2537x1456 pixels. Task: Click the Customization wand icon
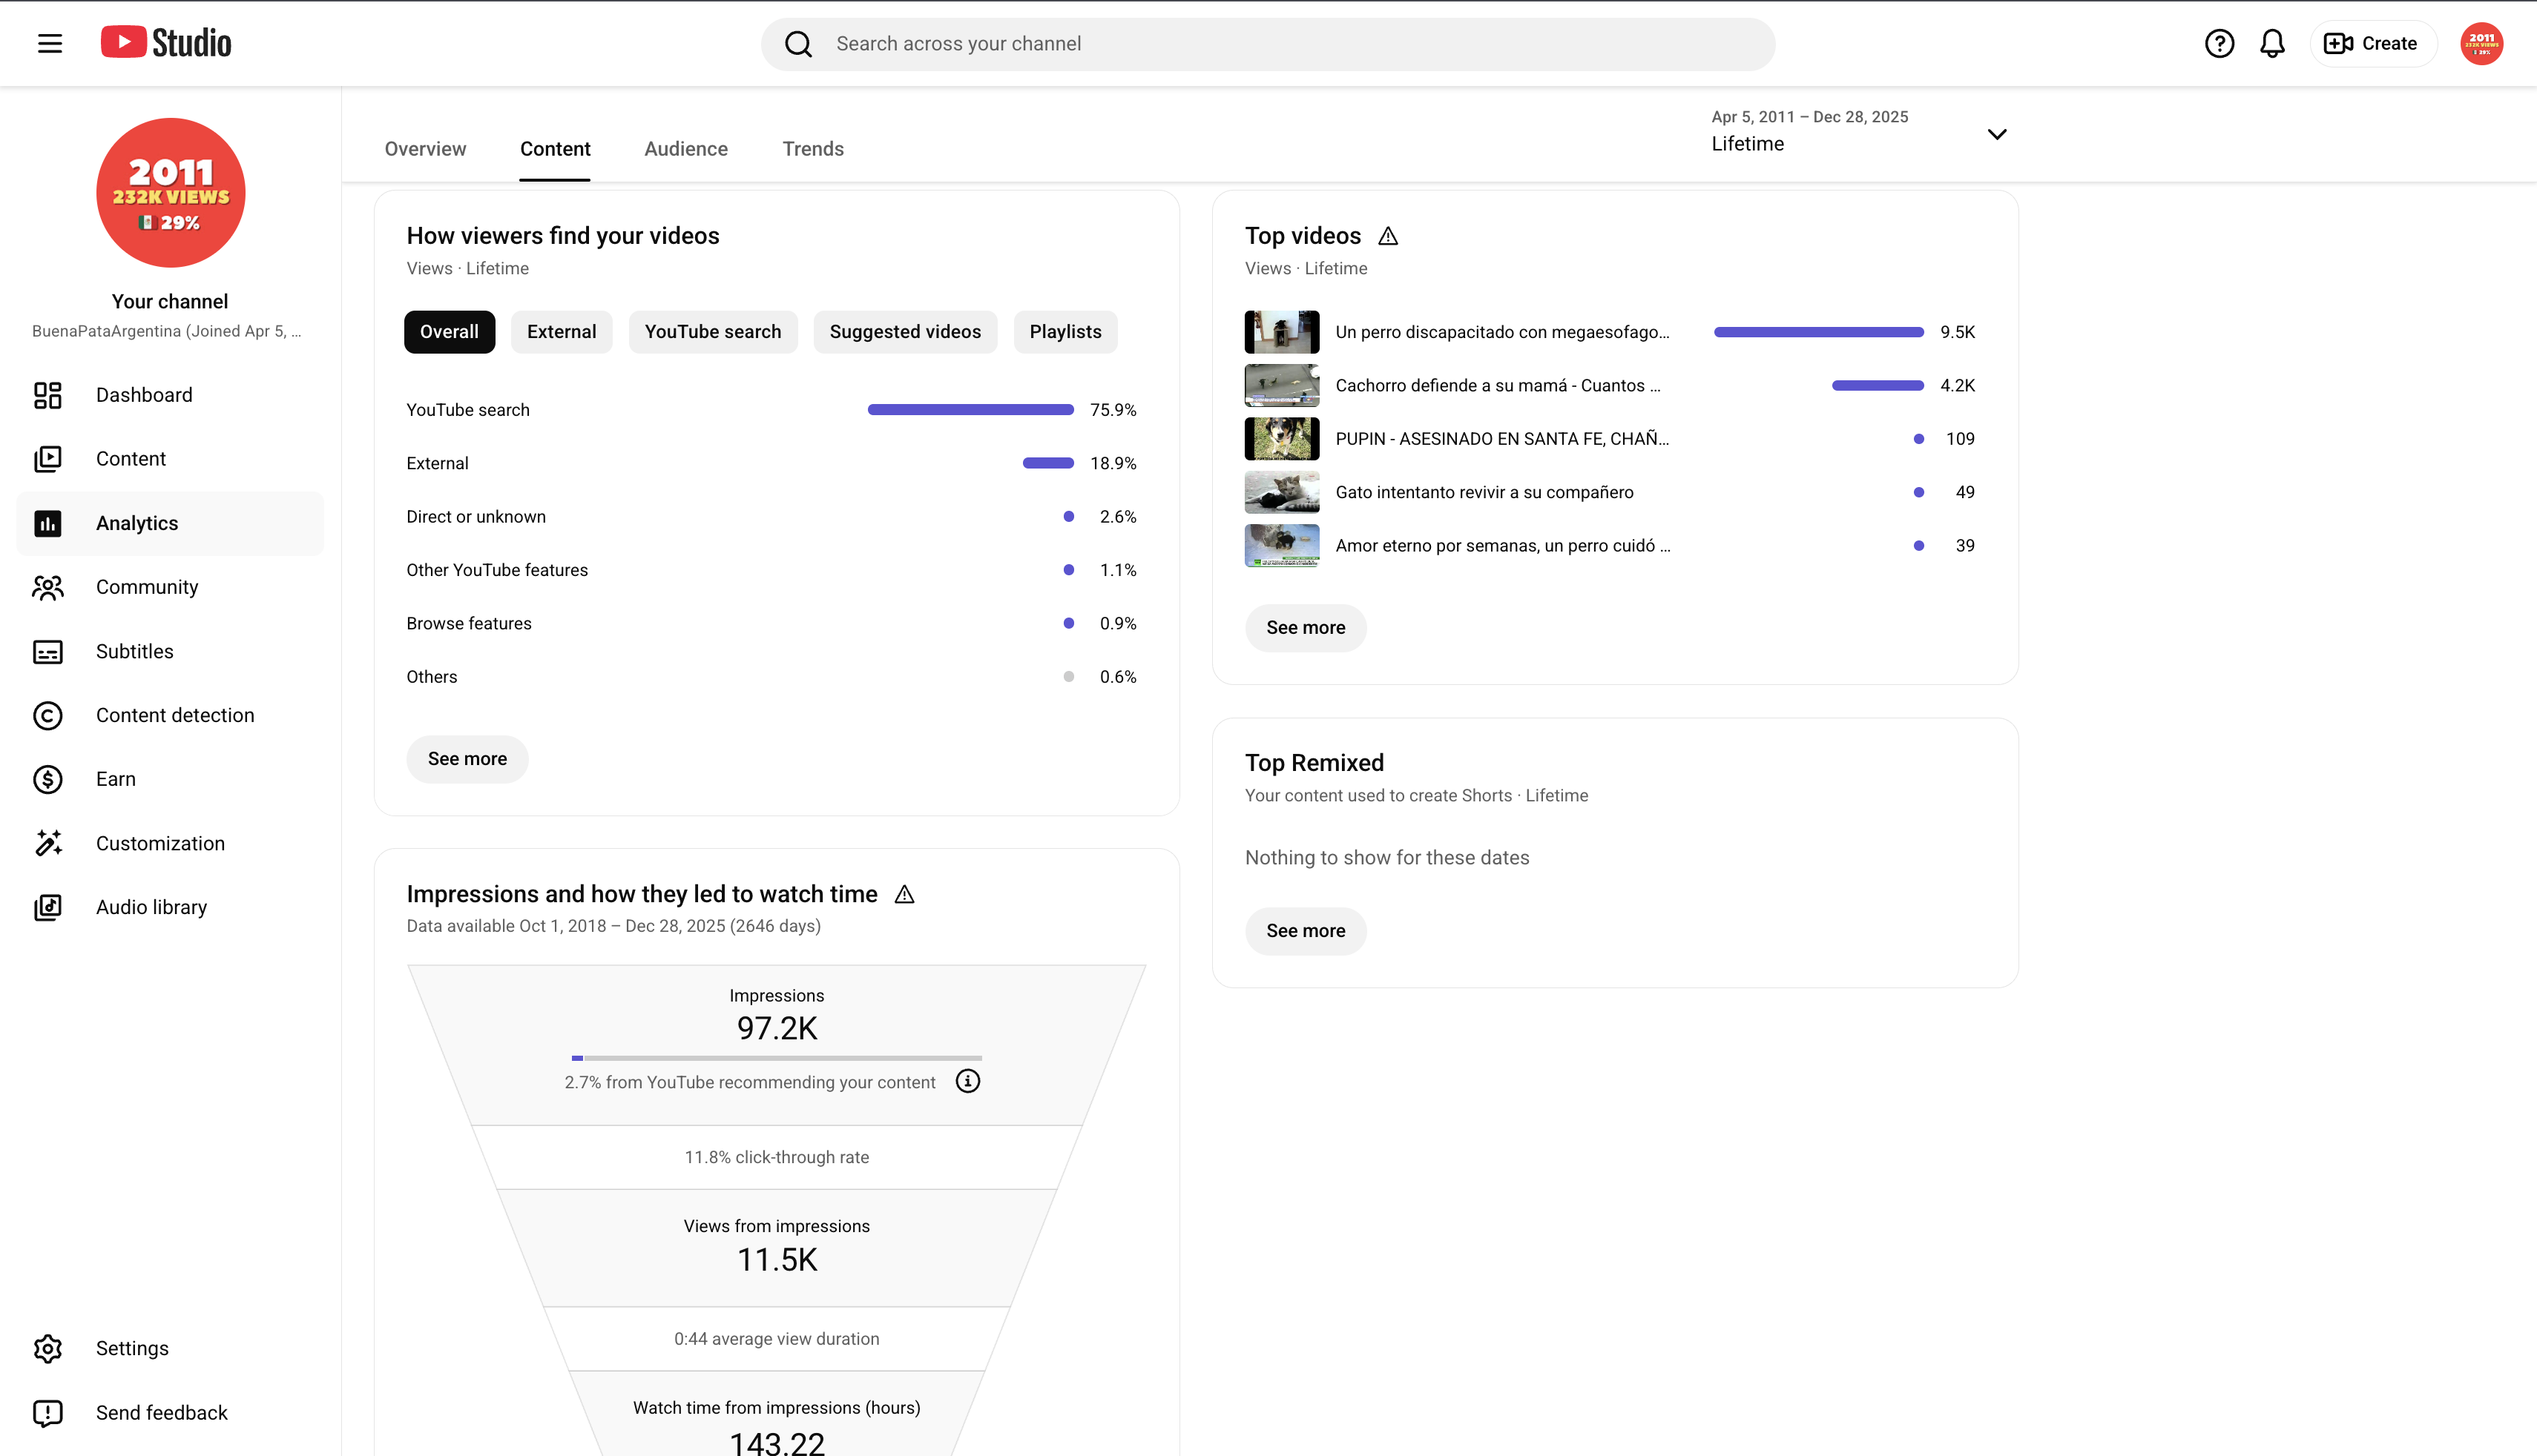[x=48, y=843]
